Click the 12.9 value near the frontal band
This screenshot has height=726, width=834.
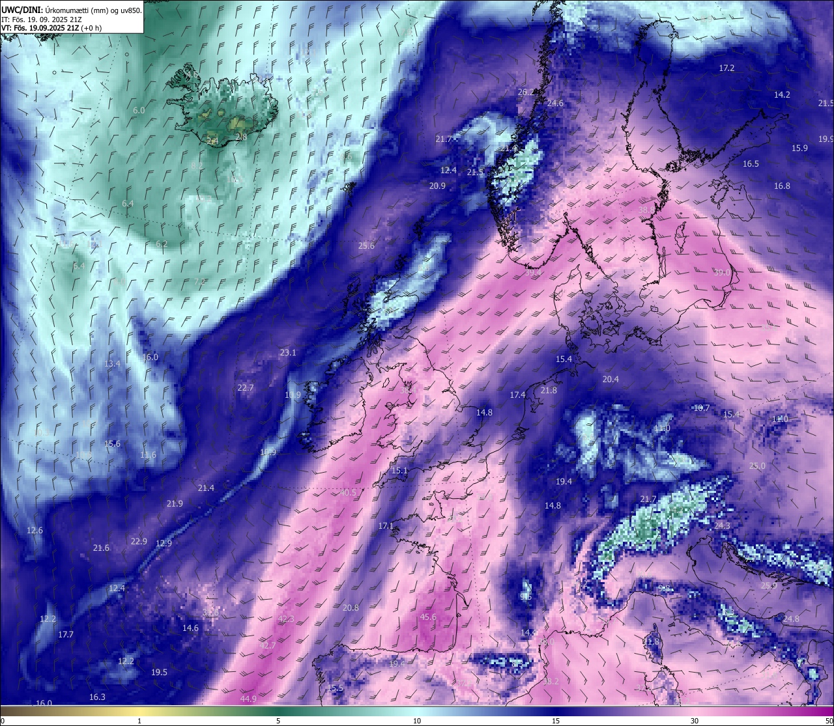[x=164, y=544]
